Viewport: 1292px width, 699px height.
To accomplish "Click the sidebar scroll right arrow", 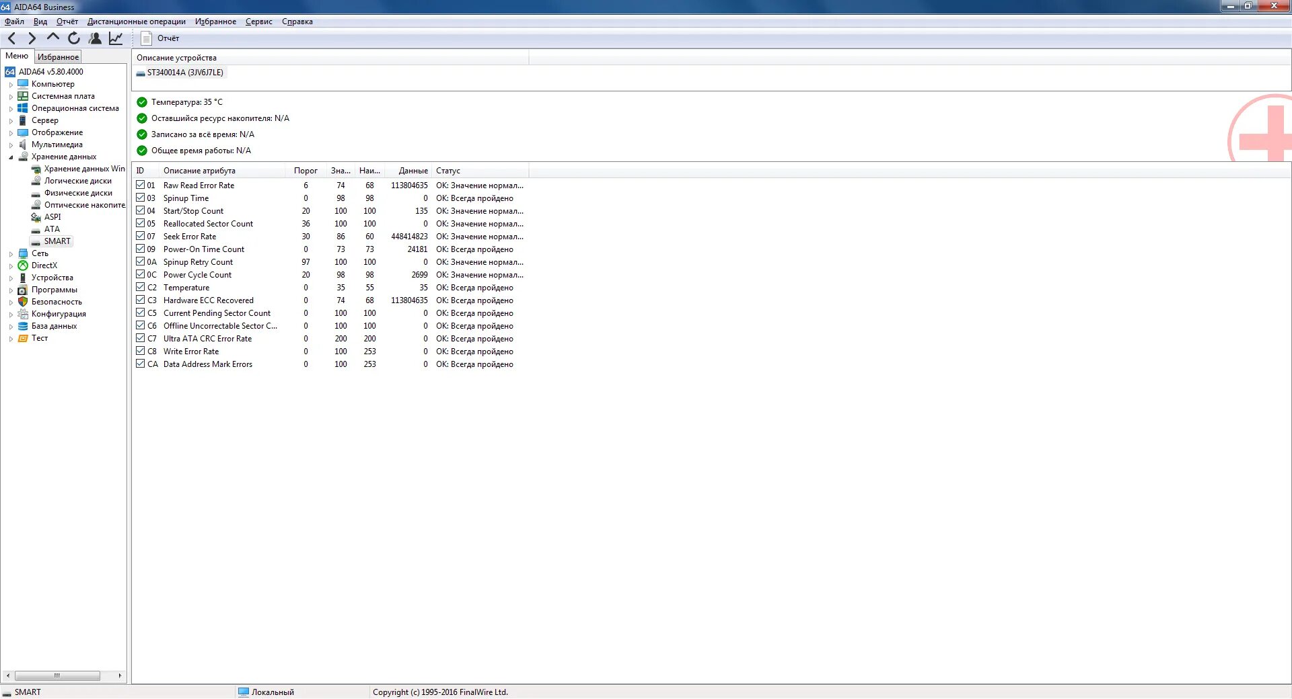I will tap(120, 675).
